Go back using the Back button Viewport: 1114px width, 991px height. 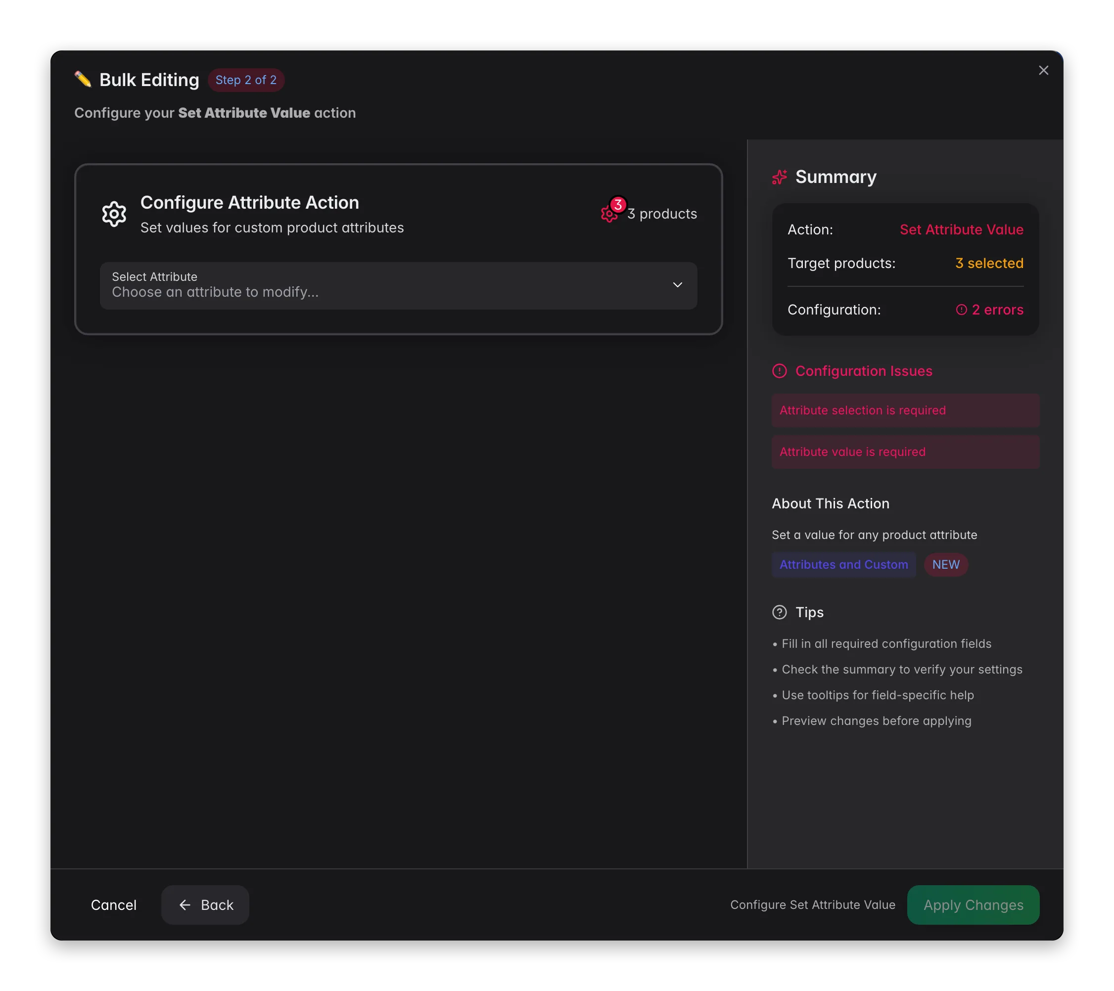(x=205, y=905)
